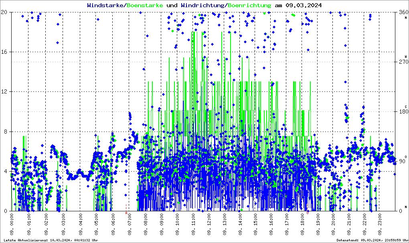Select the 13:00 time axis label
This screenshot has width=409, height=243.
[x=225, y=224]
